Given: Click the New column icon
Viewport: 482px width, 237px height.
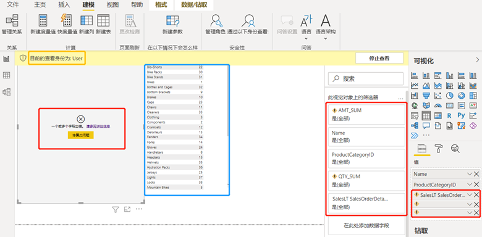Looking at the screenshot, I should [87, 20].
